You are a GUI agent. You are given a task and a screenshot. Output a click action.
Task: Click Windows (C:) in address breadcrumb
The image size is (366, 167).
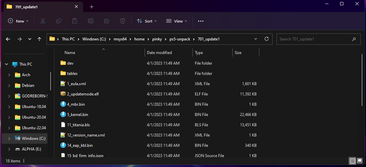click(94, 39)
